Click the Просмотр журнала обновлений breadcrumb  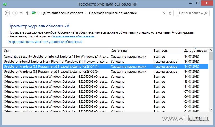tap(113, 13)
